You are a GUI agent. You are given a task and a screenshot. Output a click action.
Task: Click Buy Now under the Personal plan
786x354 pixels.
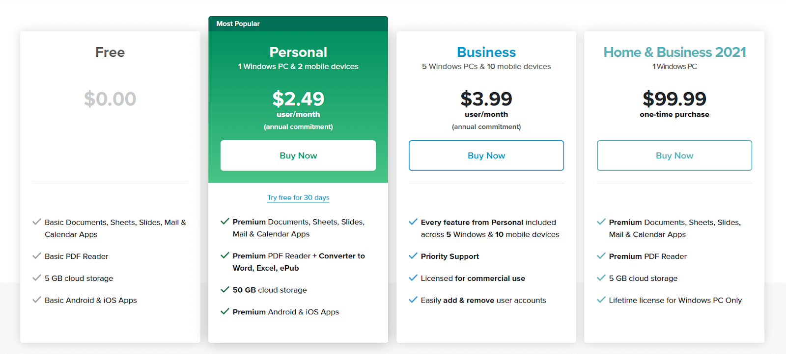pos(298,155)
